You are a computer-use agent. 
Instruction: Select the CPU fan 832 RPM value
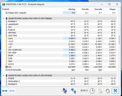(x=72, y=67)
